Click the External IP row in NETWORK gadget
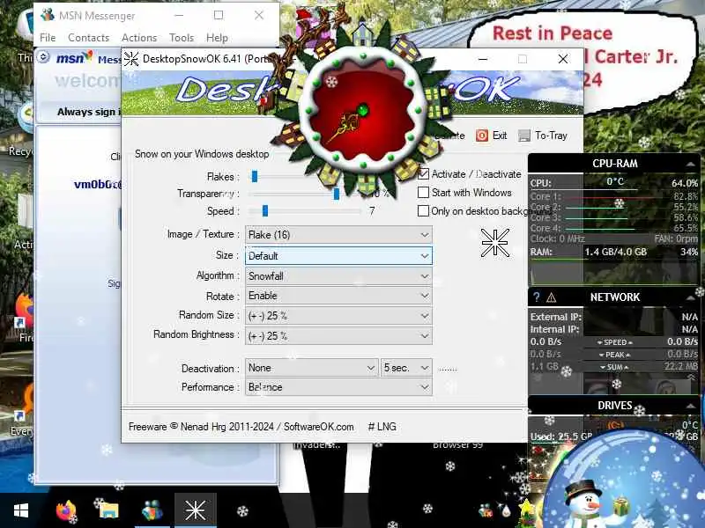 tap(614, 317)
